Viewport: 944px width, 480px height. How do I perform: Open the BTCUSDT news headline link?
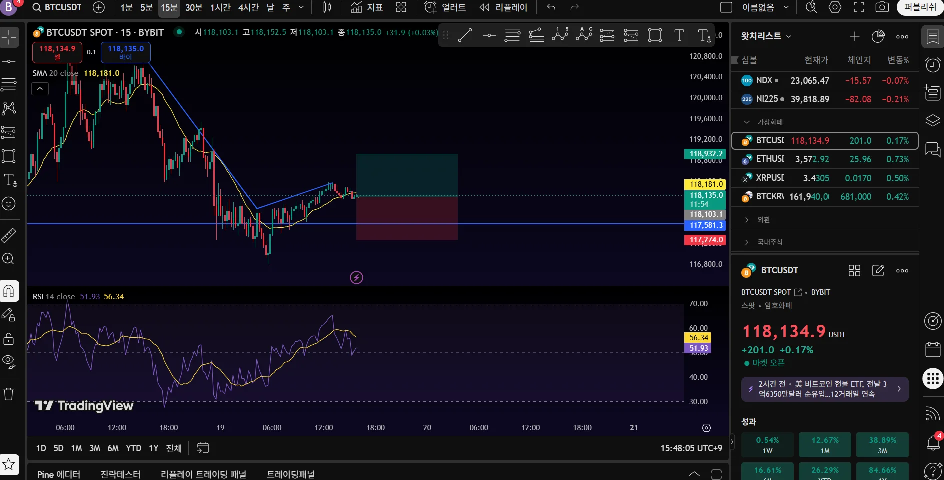tap(825, 389)
